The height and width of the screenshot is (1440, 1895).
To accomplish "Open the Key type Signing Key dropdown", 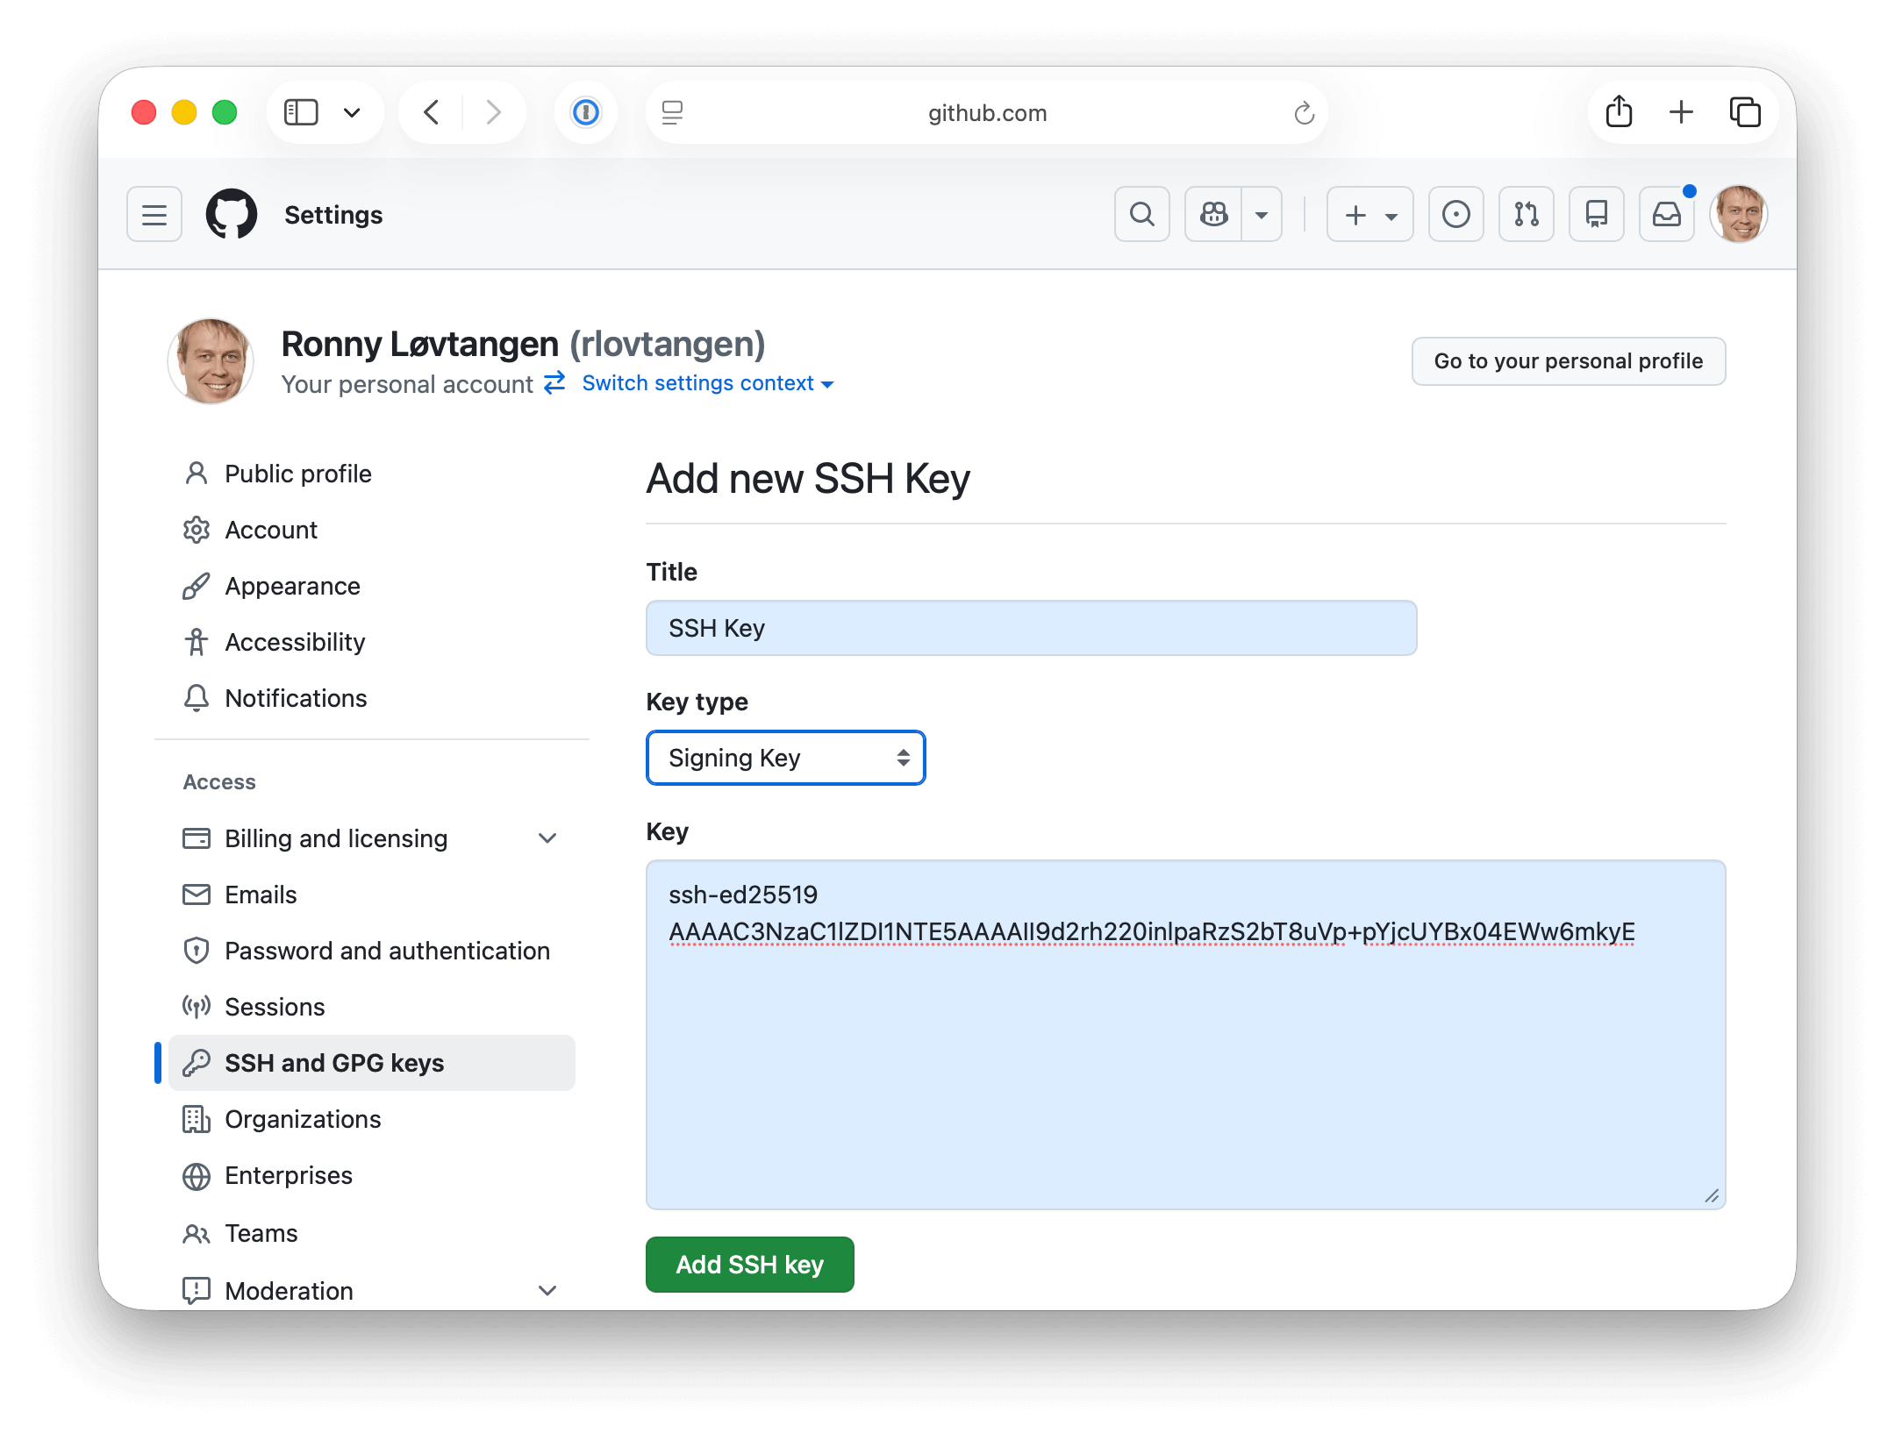I will (x=785, y=758).
